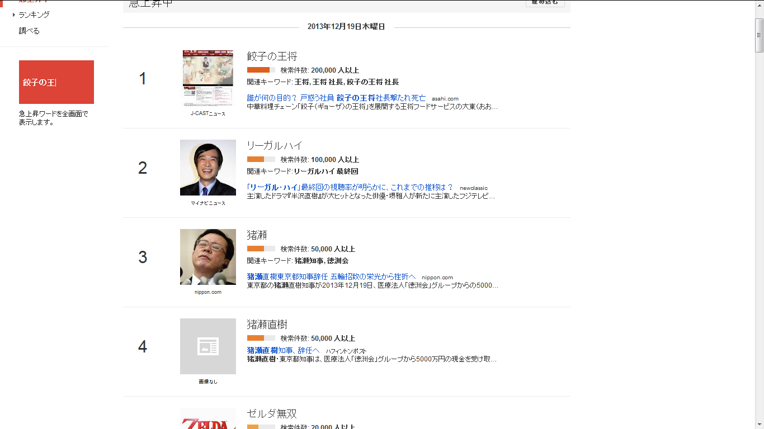This screenshot has height=429, width=764.
Task: Click the search volume bar for 猪瀬直樹
Action: [x=261, y=338]
